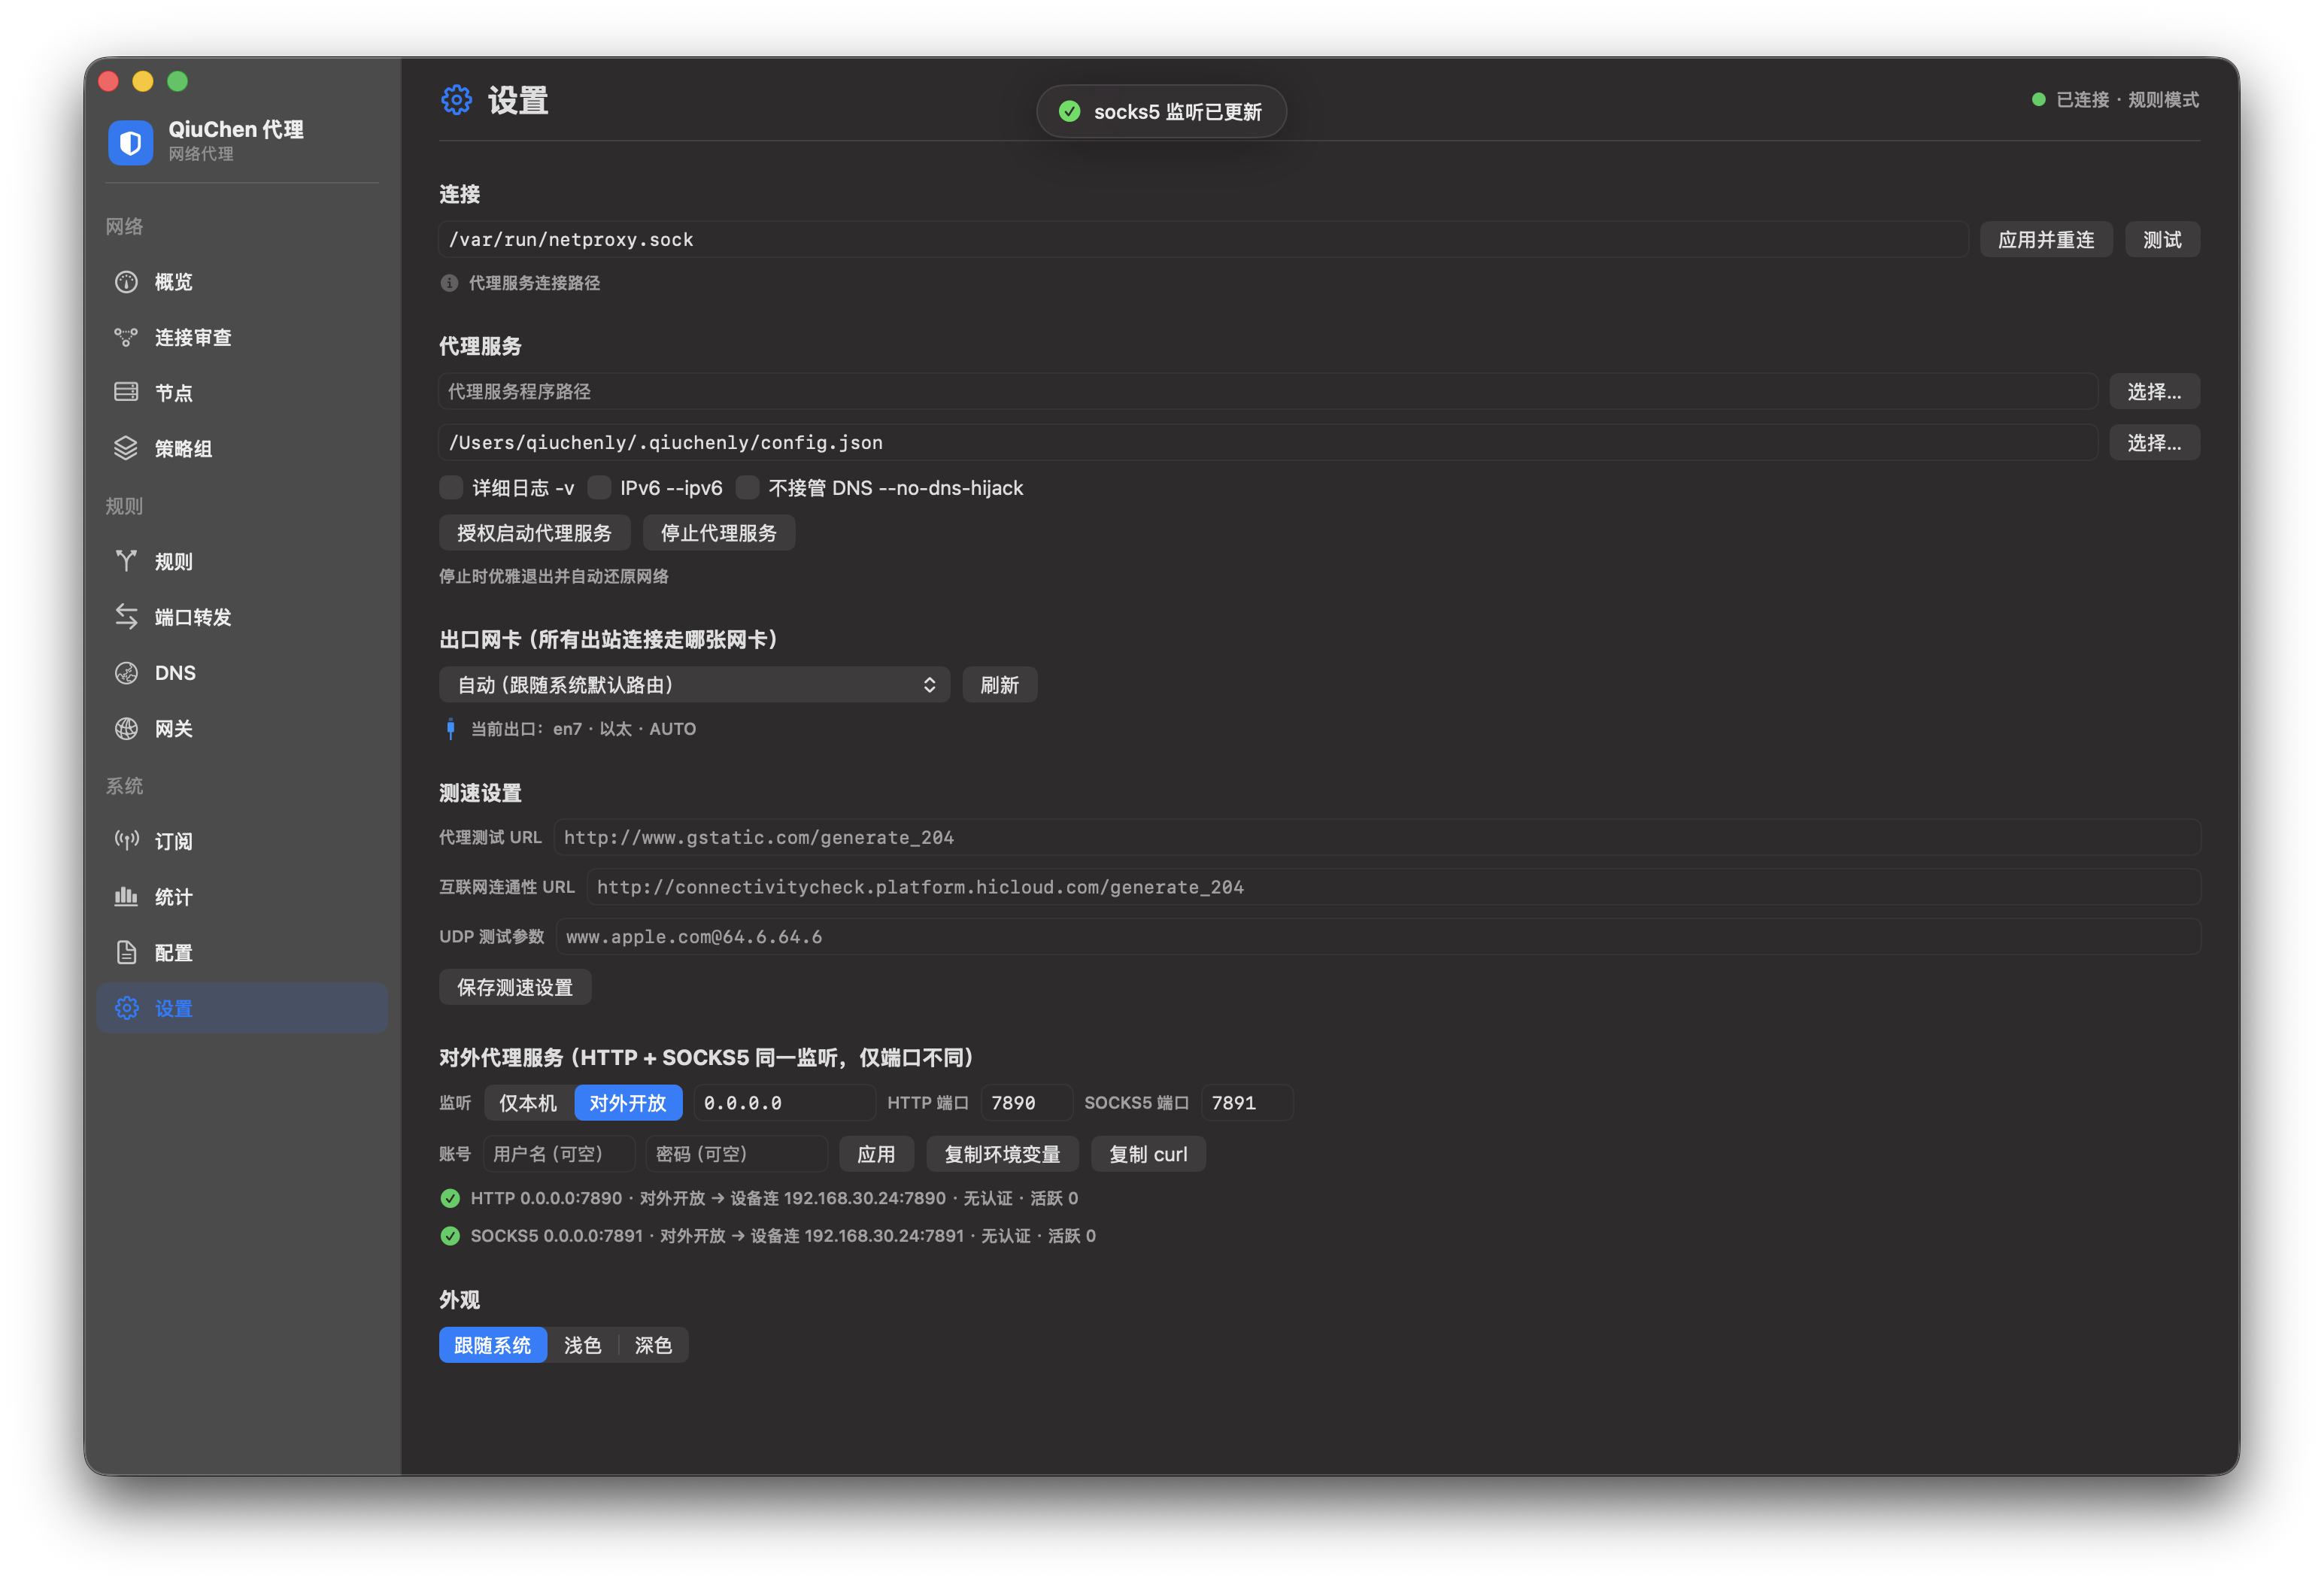Click the 订阅 antenna icon
The height and width of the screenshot is (1587, 2324).
126,841
